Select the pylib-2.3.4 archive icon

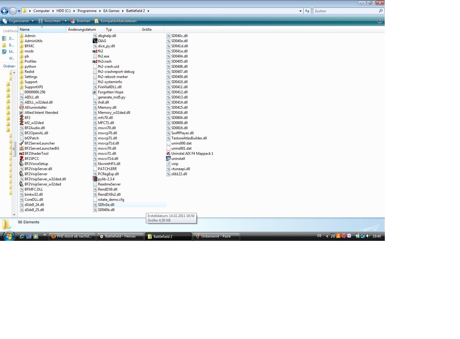pos(95,179)
